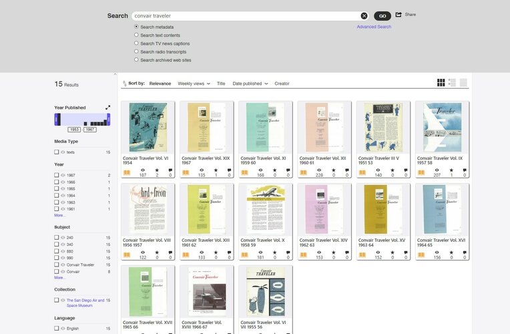Click the eye icon on Vol. XVI 1964 65
The image size is (510, 334).
(437, 253)
